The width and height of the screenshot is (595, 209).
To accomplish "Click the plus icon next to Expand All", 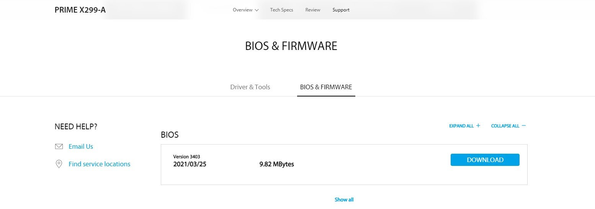I will (478, 125).
